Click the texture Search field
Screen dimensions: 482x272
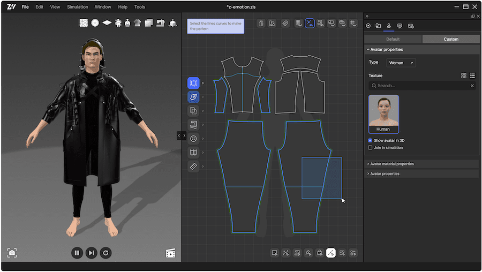422,86
